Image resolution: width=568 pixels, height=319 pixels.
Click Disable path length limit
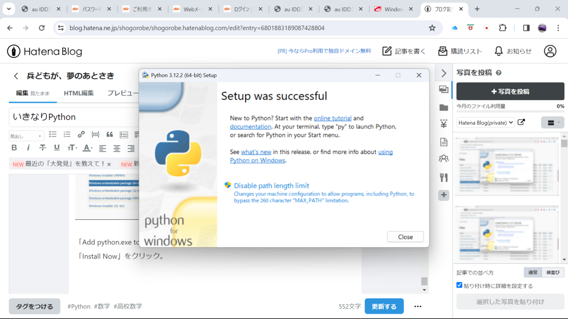pos(271,186)
